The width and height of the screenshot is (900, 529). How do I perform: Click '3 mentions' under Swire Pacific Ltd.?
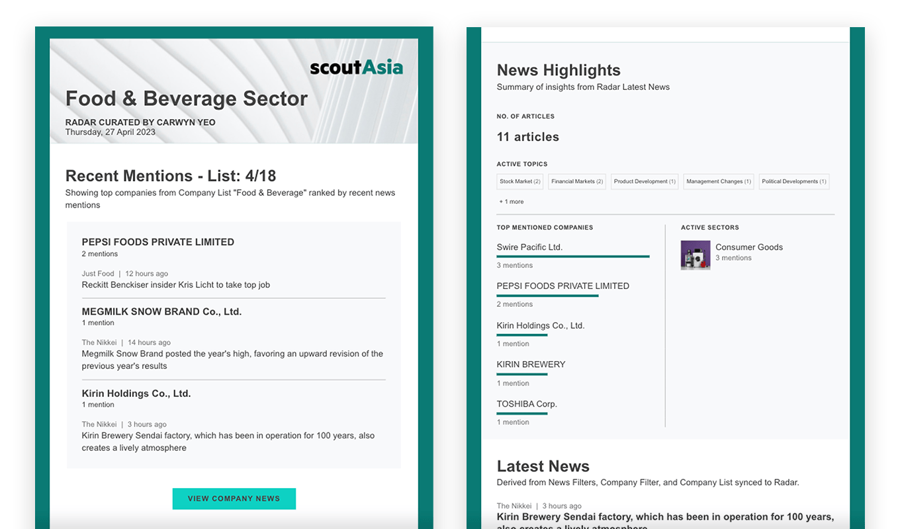[x=515, y=266]
